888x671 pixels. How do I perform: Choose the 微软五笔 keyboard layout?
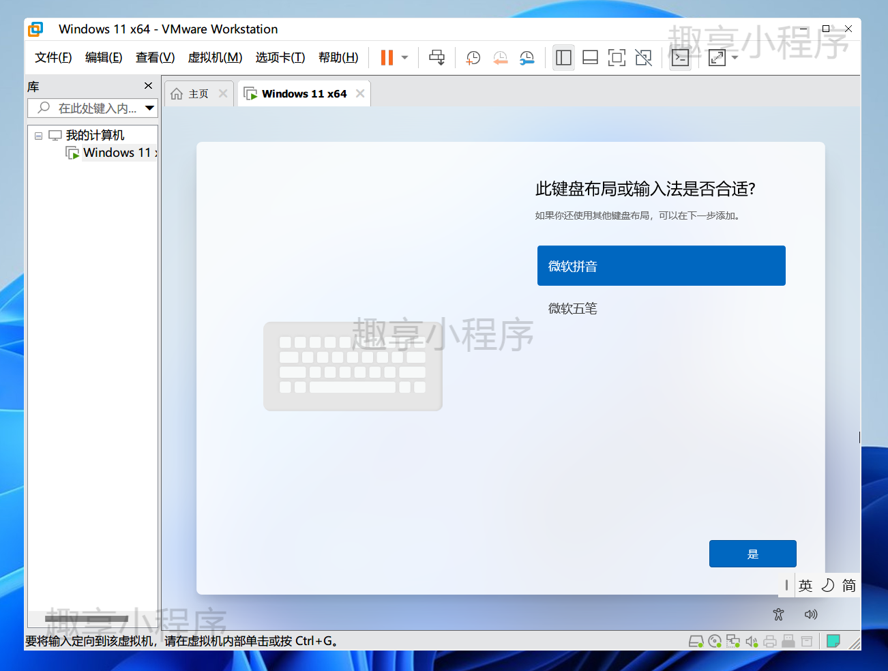662,308
